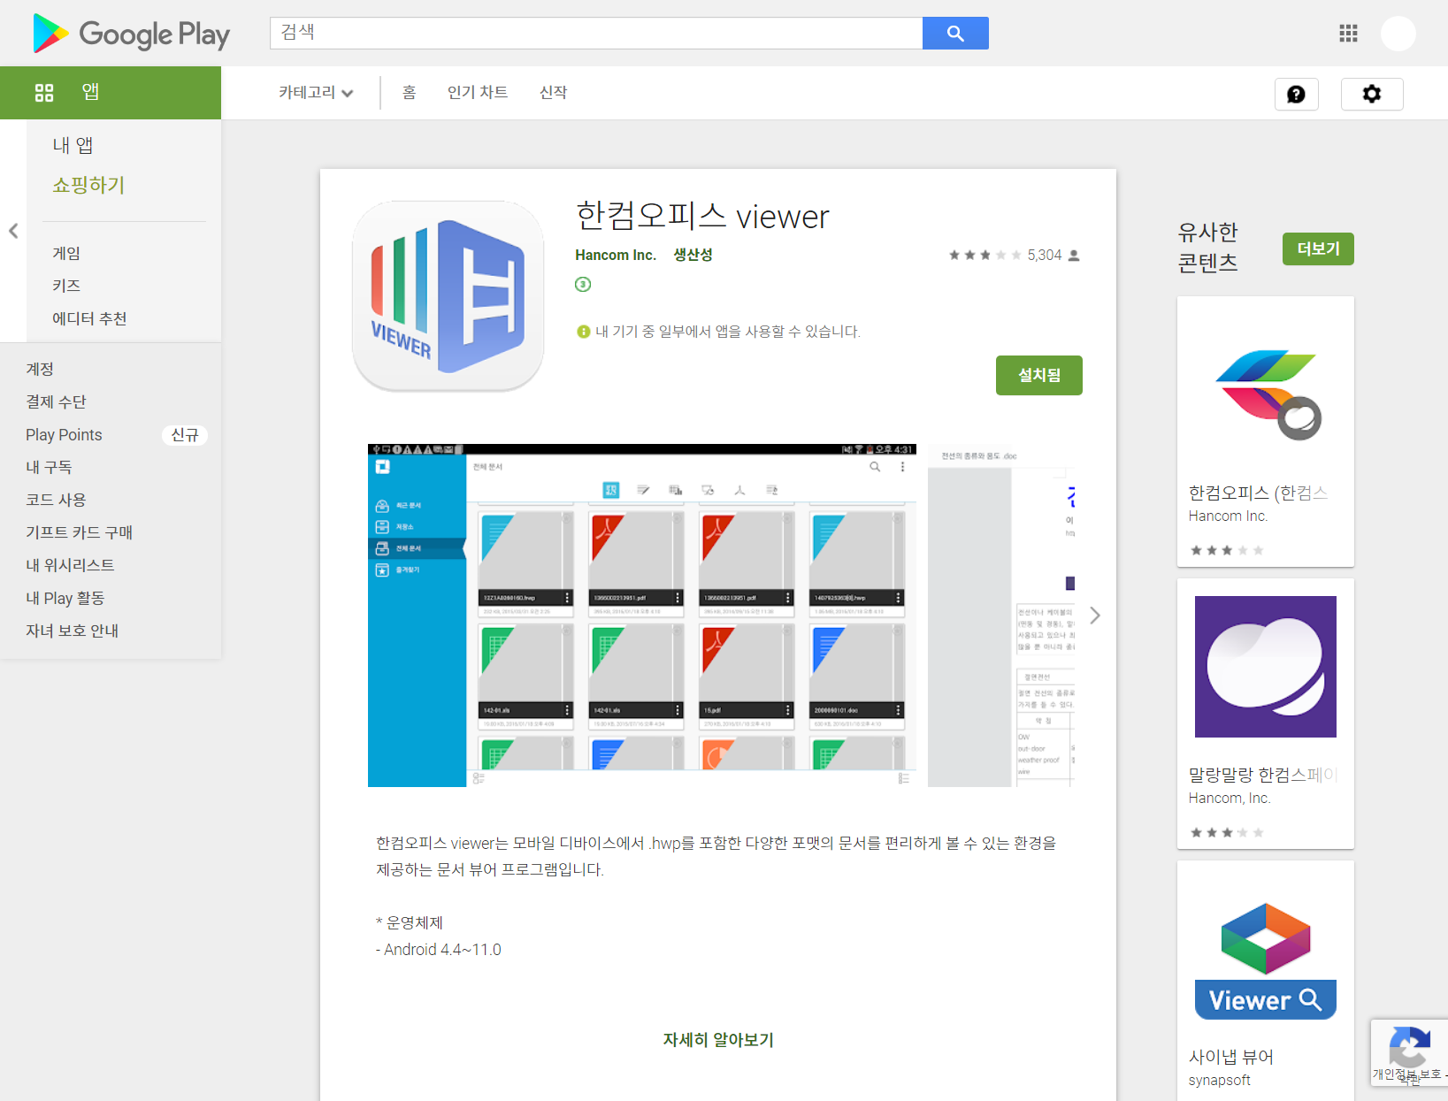Screen dimensions: 1448x1101
Task: Click the Hancom Inc. developer link
Action: 616,255
